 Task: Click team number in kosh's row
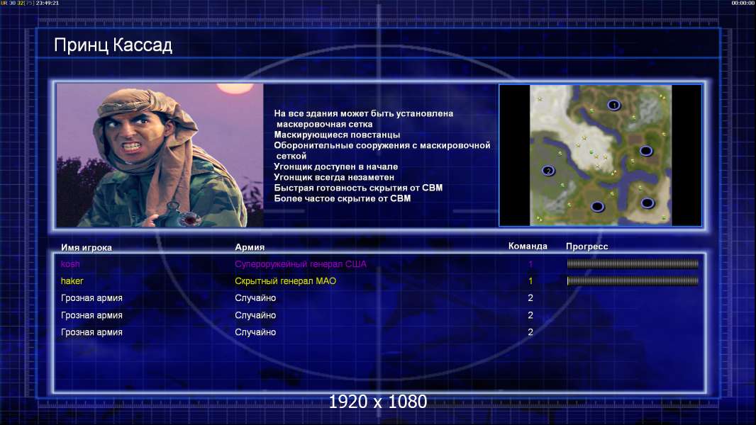[530, 263]
